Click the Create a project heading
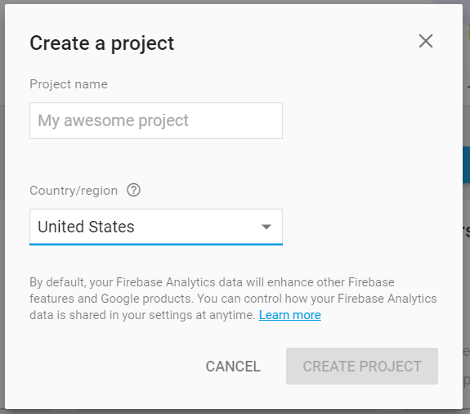The height and width of the screenshot is (414, 470). [x=102, y=43]
